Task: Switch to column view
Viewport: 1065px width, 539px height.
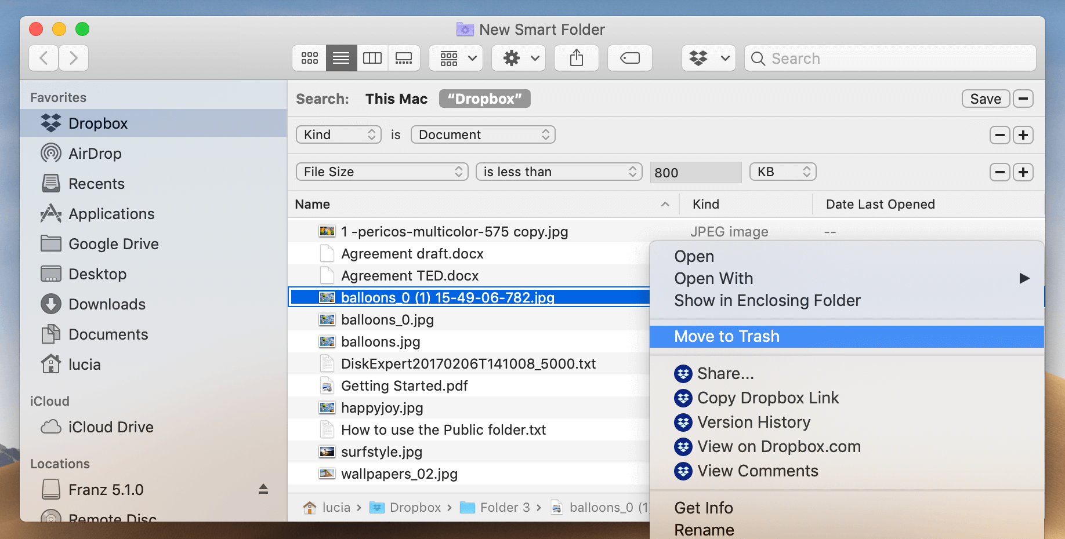Action: [x=372, y=58]
